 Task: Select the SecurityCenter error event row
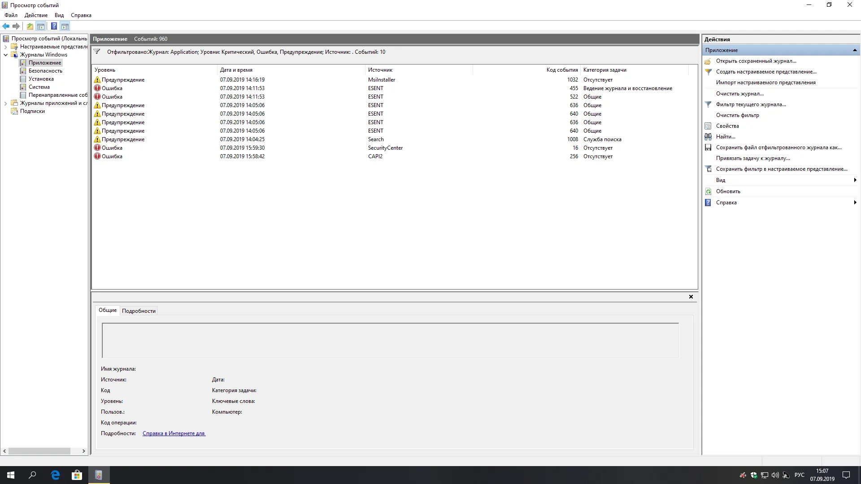pyautogui.click(x=385, y=148)
